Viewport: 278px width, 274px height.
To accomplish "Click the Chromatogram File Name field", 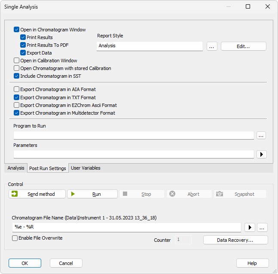I will (127, 227).
